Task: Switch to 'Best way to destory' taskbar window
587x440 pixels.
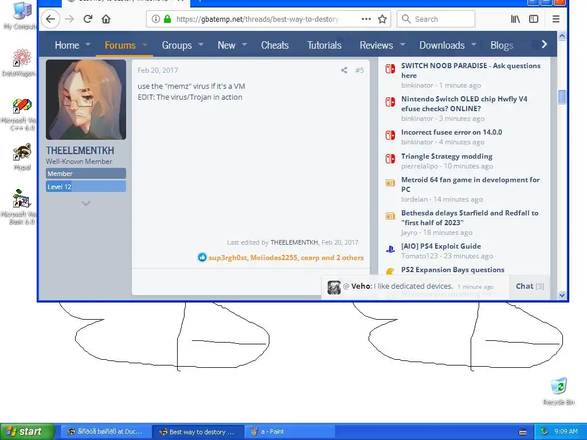Action: coord(198,432)
